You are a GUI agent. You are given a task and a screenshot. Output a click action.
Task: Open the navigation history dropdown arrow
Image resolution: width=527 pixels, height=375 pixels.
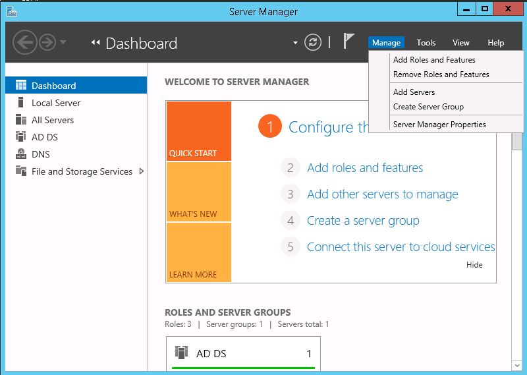pyautogui.click(x=63, y=42)
